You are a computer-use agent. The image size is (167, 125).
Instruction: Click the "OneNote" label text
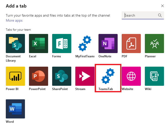pos(105,56)
